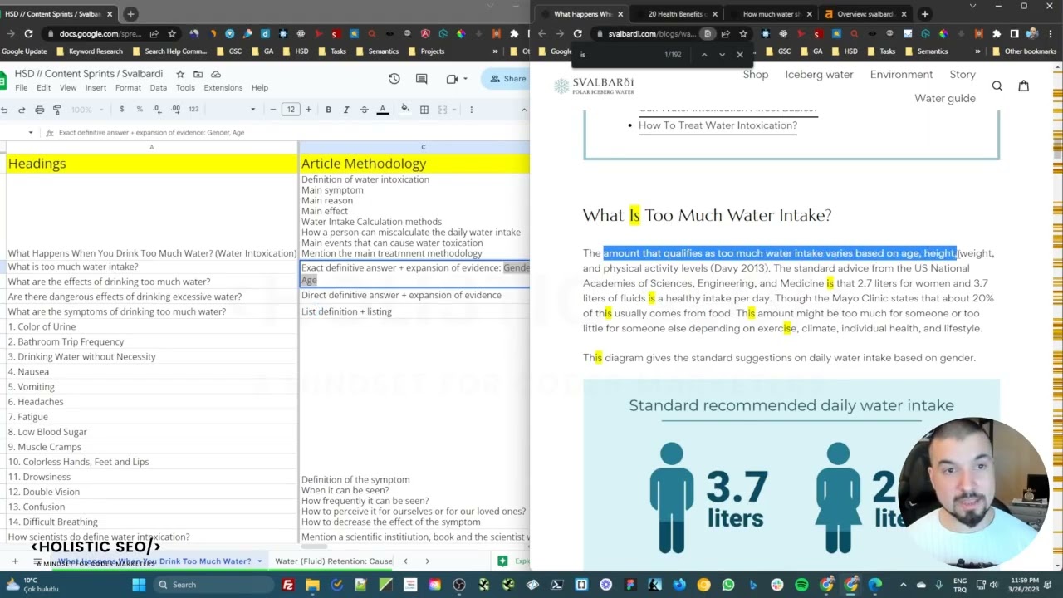Open Chrome three-dot menu in Svalbardi window
This screenshot has width=1063, height=598.
(x=1050, y=34)
